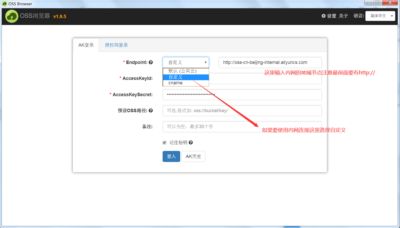Screen dimensions: 400x228
Task: Switch to the AK登录 tab
Action: tap(86, 45)
